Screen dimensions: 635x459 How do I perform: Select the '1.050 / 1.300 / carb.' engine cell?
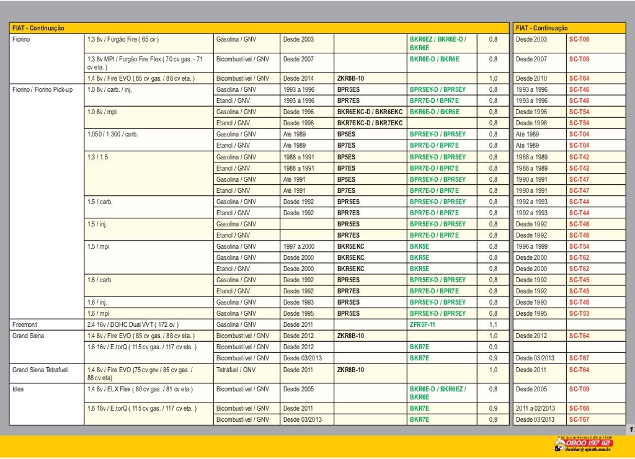(x=149, y=140)
